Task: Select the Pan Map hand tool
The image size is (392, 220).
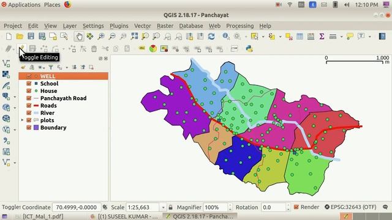Action: tap(79, 37)
